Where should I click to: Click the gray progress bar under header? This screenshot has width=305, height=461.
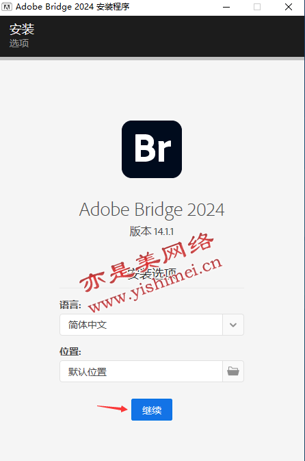pyautogui.click(x=152, y=59)
